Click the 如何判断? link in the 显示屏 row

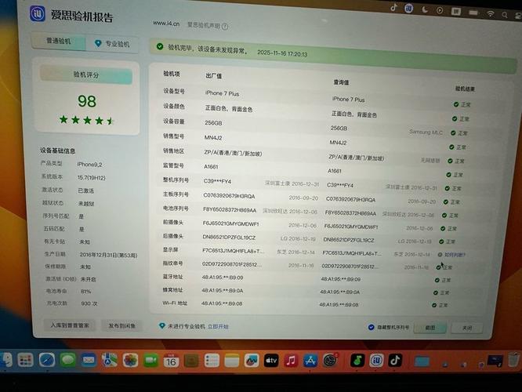coord(455,255)
